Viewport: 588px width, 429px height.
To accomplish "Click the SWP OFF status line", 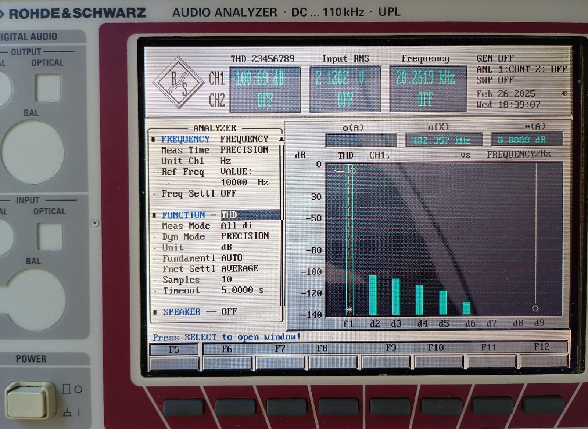I will point(495,80).
